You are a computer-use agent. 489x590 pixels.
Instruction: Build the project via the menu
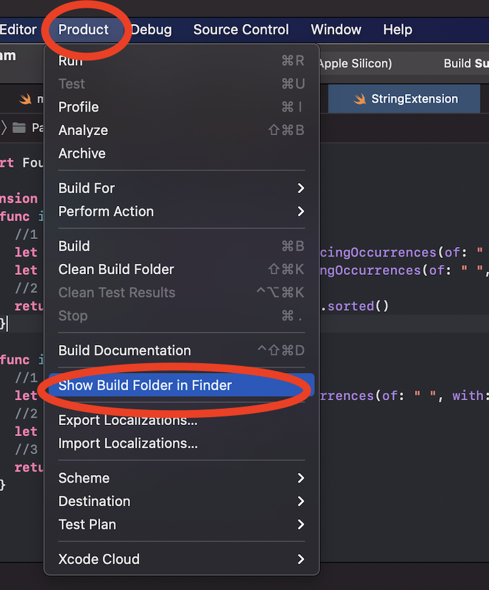(x=73, y=246)
